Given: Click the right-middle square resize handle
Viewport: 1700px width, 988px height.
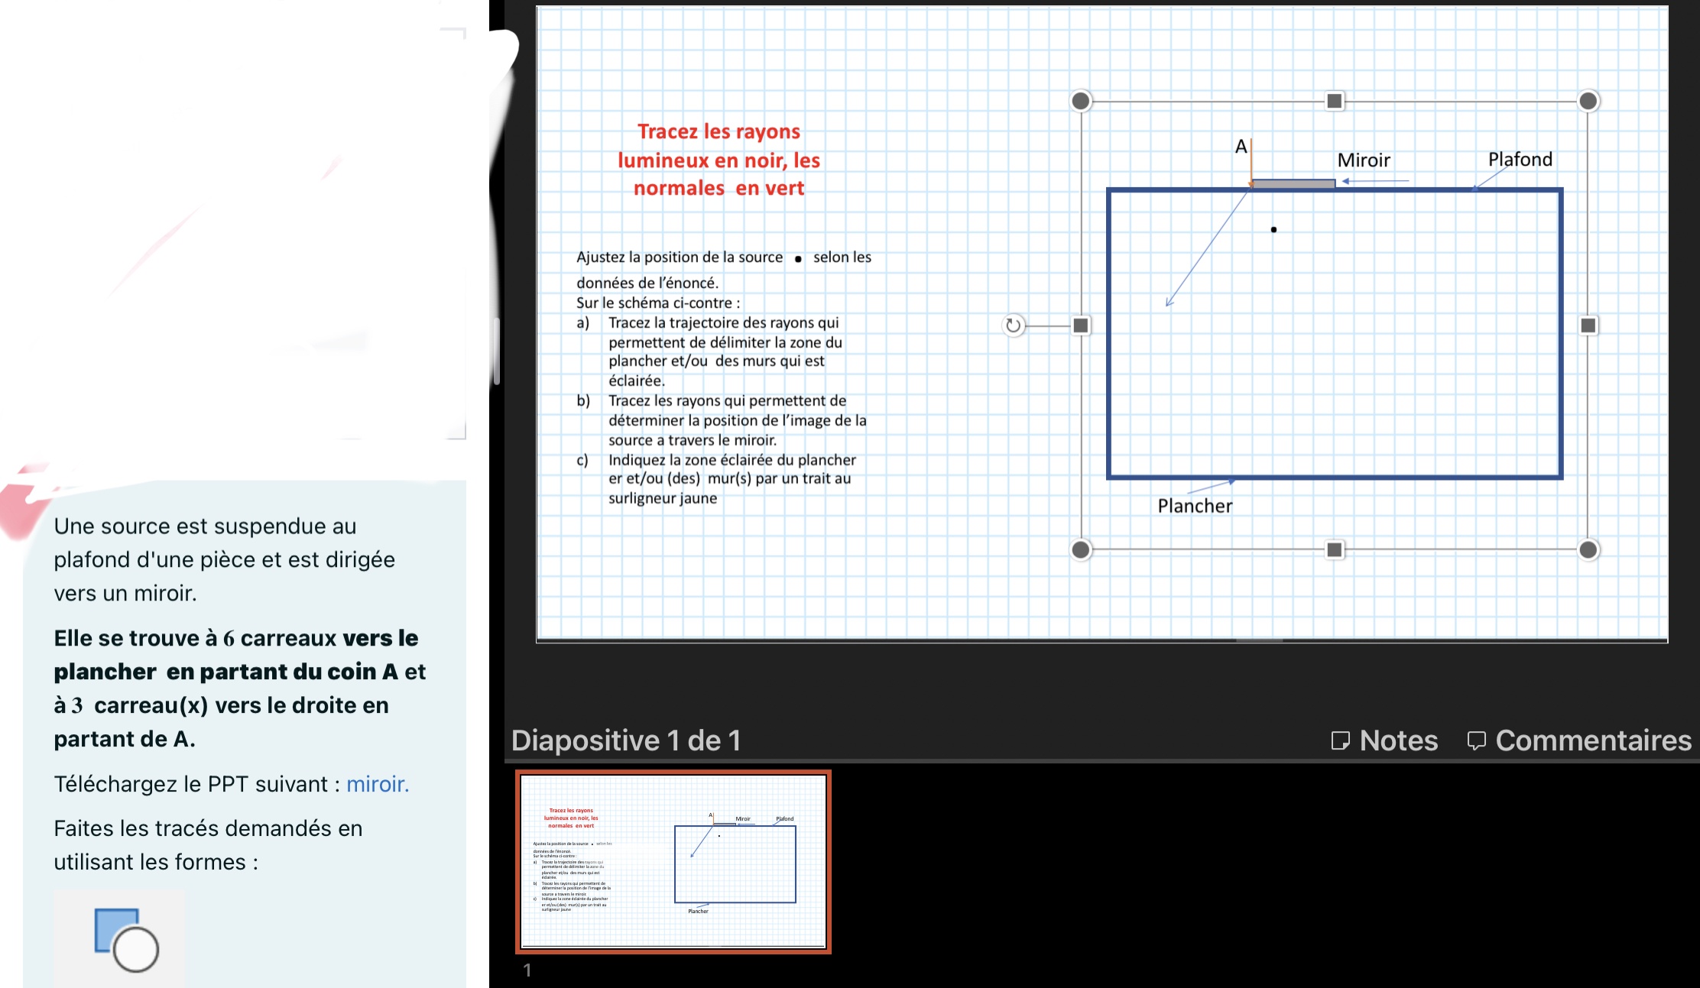Looking at the screenshot, I should coord(1588,326).
